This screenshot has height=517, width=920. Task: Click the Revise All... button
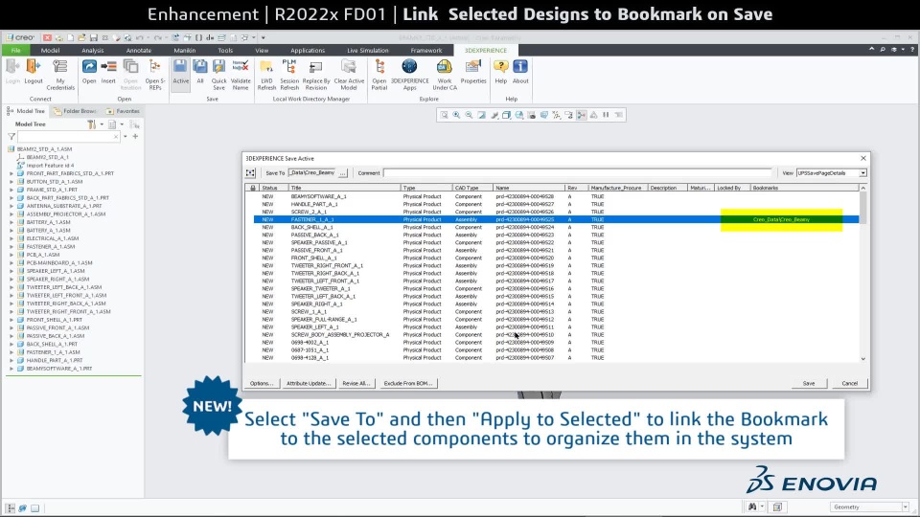356,383
